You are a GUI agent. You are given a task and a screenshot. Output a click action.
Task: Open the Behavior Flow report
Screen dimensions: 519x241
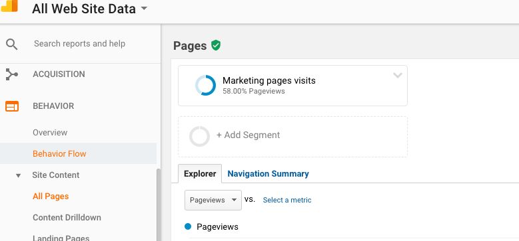pyautogui.click(x=59, y=153)
